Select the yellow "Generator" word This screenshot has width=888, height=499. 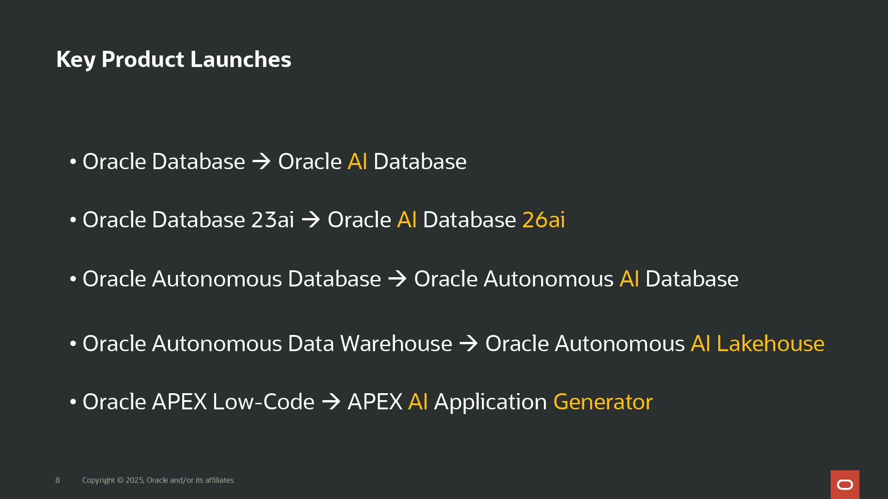[603, 402]
